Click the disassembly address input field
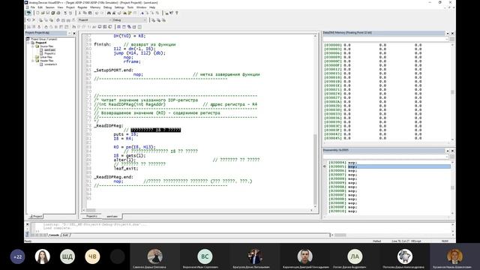 [385, 157]
